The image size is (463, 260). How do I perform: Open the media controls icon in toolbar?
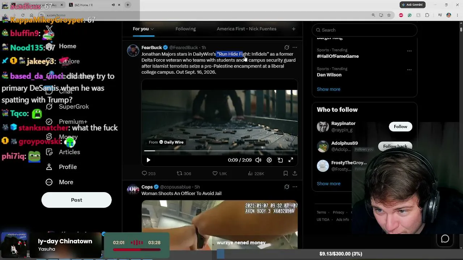coord(440,15)
